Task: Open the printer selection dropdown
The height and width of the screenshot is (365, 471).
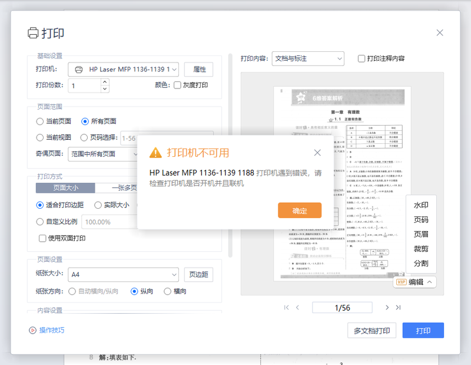Action: (x=123, y=70)
